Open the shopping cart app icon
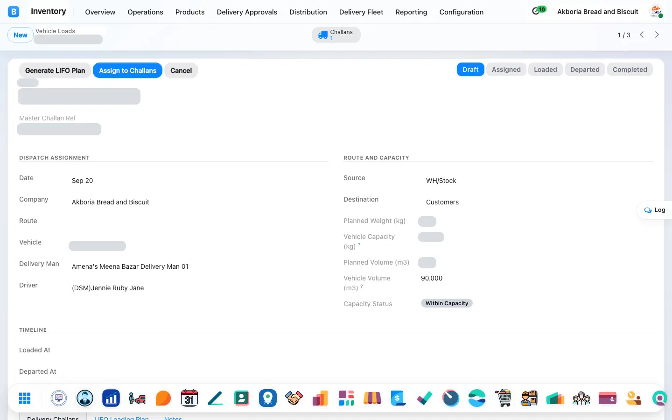This screenshot has width=672, height=420. click(x=503, y=398)
